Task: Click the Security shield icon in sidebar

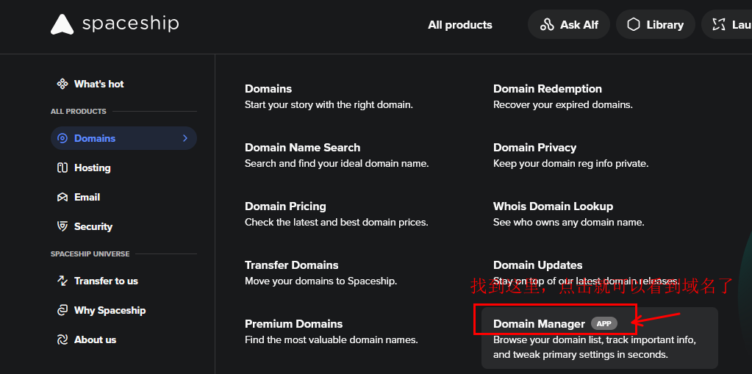Action: pyautogui.click(x=62, y=226)
